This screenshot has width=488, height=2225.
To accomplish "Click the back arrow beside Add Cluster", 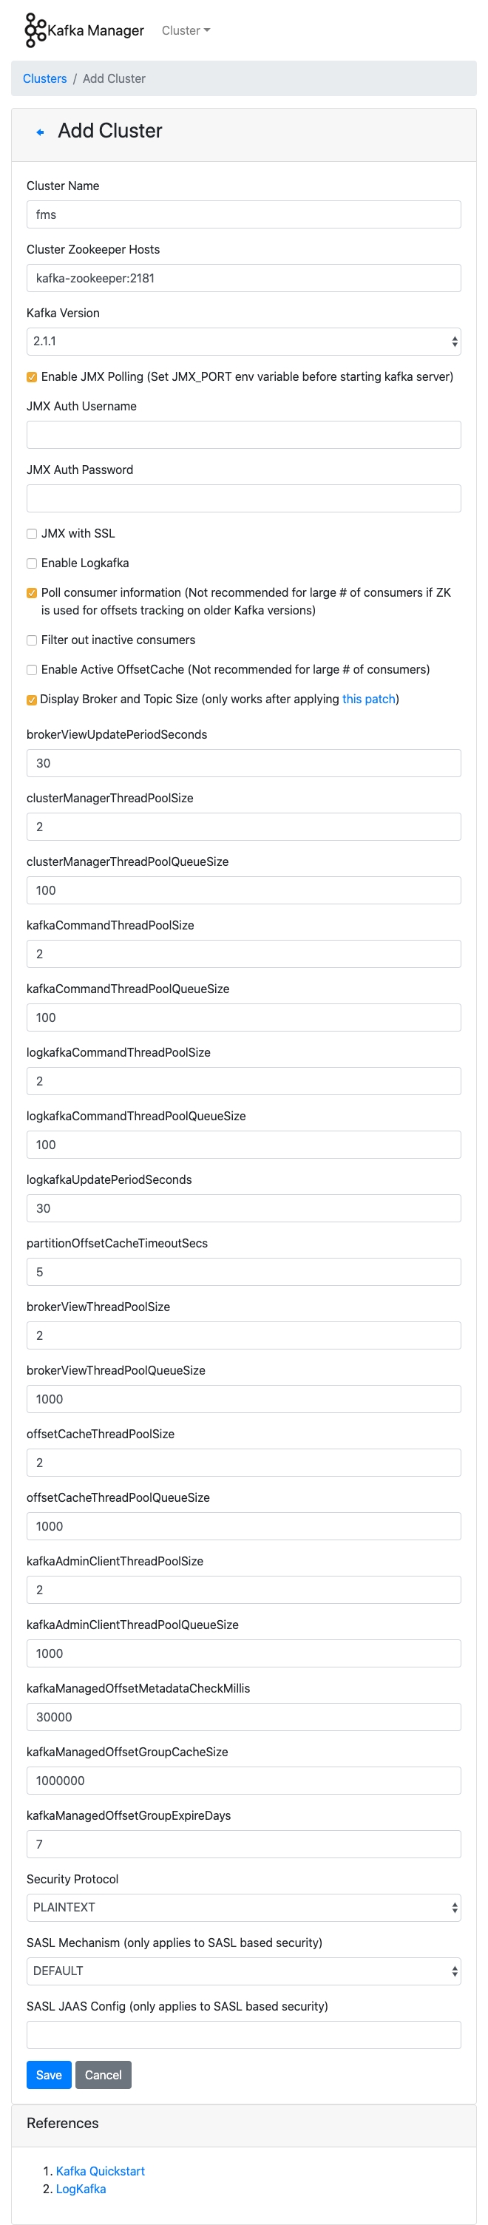I will tap(40, 132).
